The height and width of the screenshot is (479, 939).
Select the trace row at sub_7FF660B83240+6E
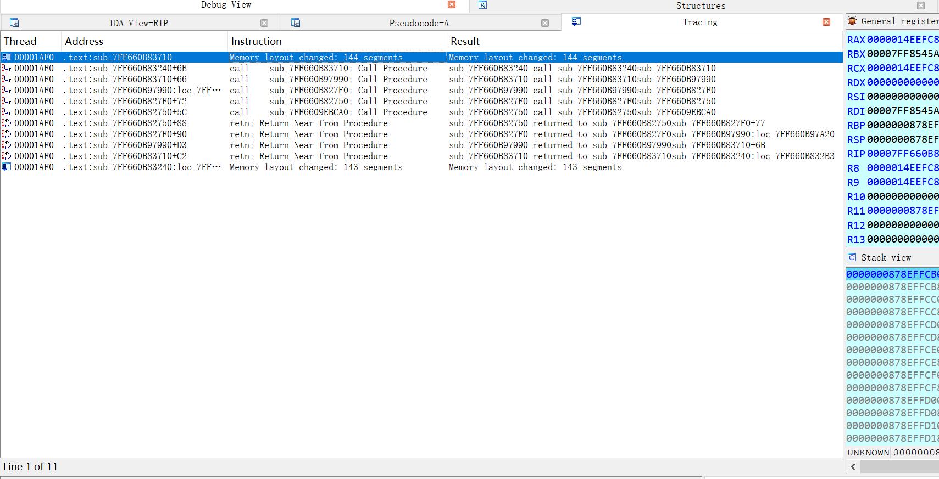coord(421,69)
